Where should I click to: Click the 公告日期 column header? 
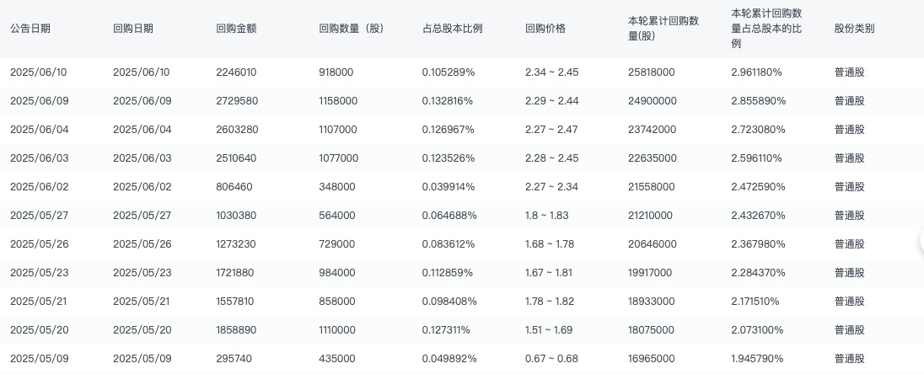[30, 29]
